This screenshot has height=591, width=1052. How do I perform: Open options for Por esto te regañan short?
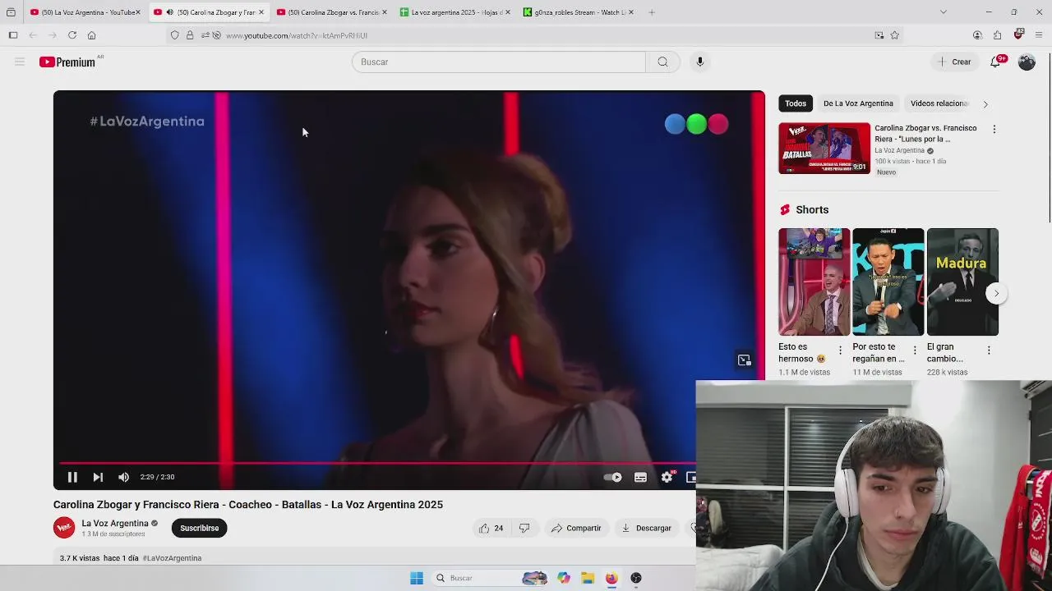[915, 350]
